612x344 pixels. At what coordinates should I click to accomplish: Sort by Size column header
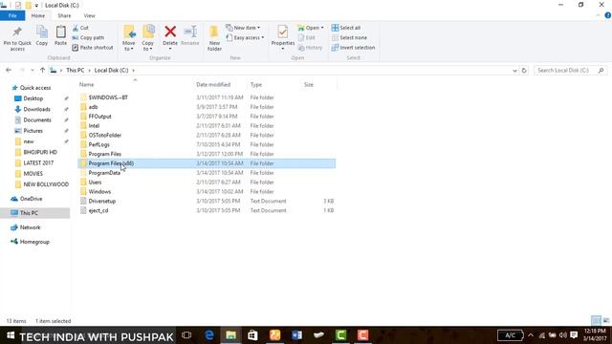(309, 85)
